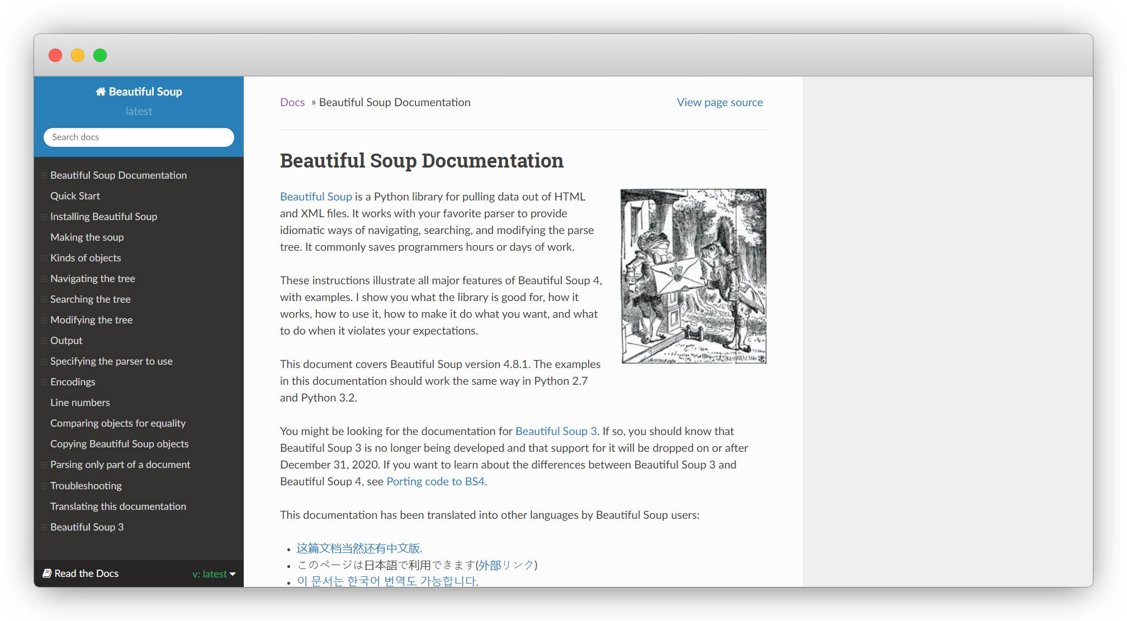The image size is (1127, 621).
Task: Expand the Parsing only part of a document section
Action: tap(44, 465)
